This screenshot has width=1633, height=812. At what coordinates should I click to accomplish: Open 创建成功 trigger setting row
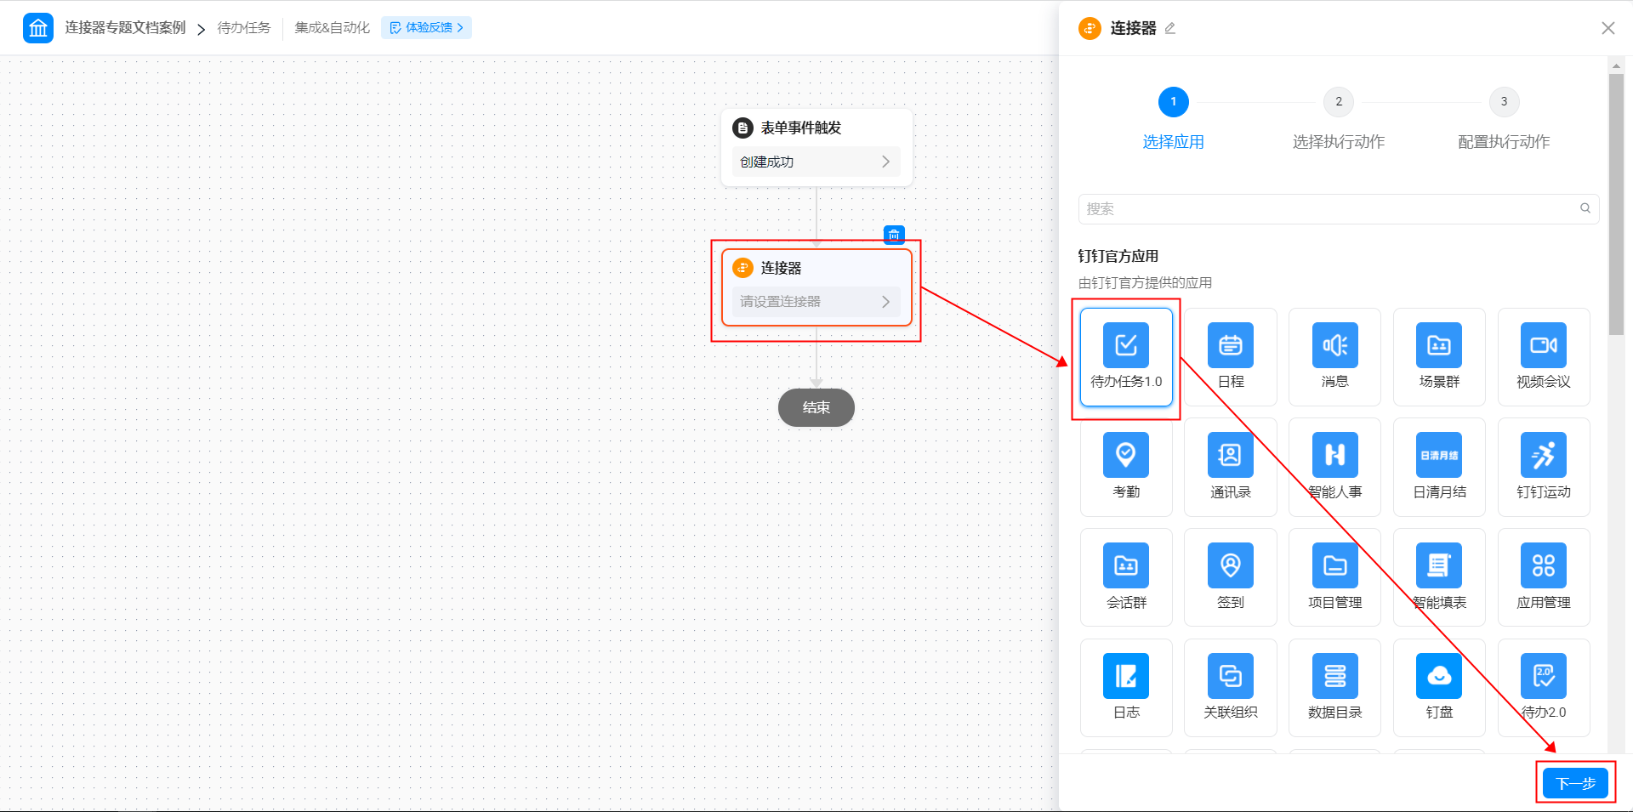click(816, 162)
